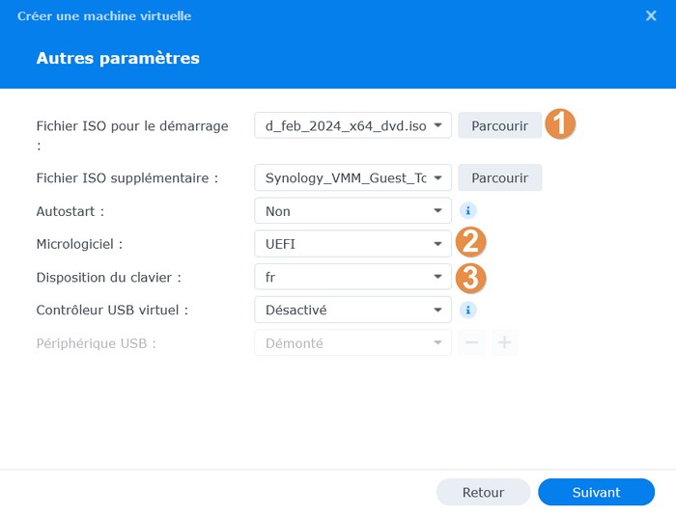Click the Autres paramètres heading
This screenshot has height=515, width=676.
pos(118,58)
